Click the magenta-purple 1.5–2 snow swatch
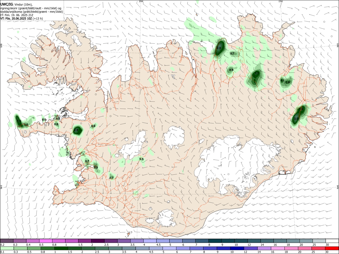 pos(85,241)
